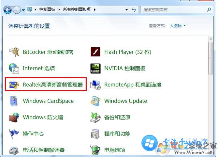Click the 程序和功能 icon
219x157 pixels.
(95, 134)
